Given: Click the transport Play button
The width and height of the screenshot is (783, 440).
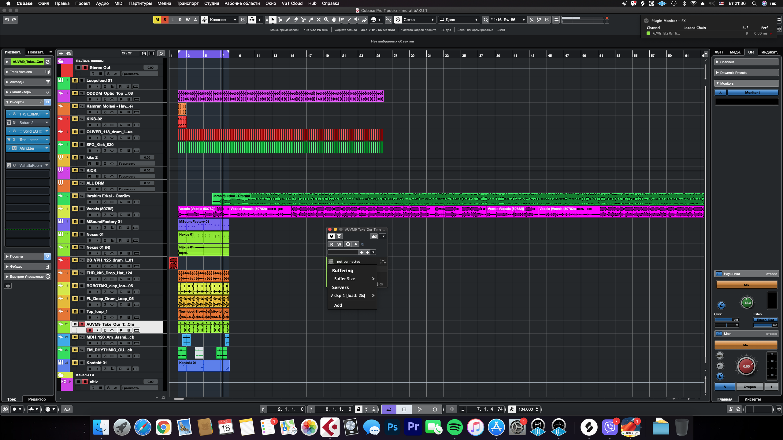Looking at the screenshot, I should click(x=419, y=409).
